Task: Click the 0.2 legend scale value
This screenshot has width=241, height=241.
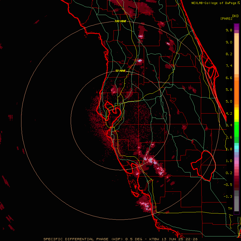Action: pos(229,173)
